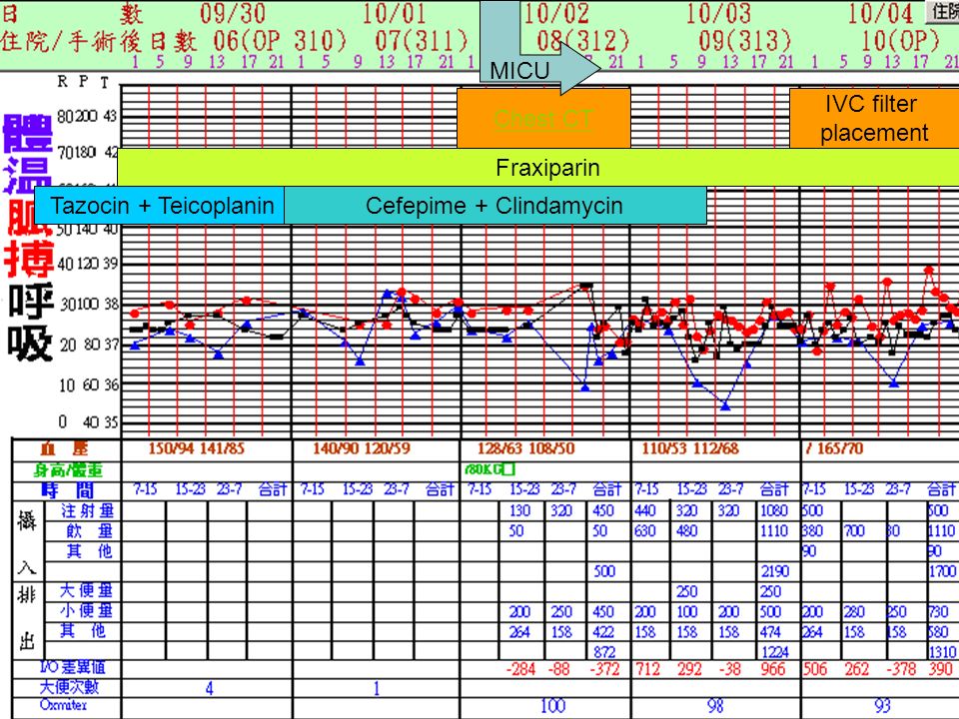Click hospital day label 09(313)
This screenshot has height=719, width=959.
tap(744, 42)
